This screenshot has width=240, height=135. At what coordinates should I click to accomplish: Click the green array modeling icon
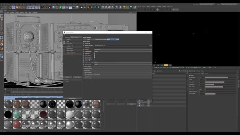tap(63, 7)
